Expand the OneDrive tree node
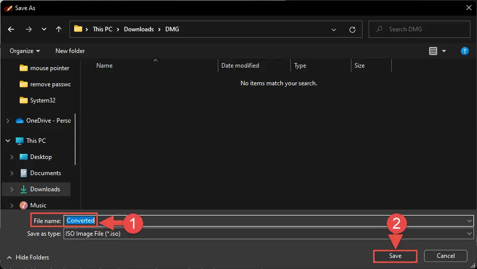Viewport: 477px width, 269px height. 8,121
